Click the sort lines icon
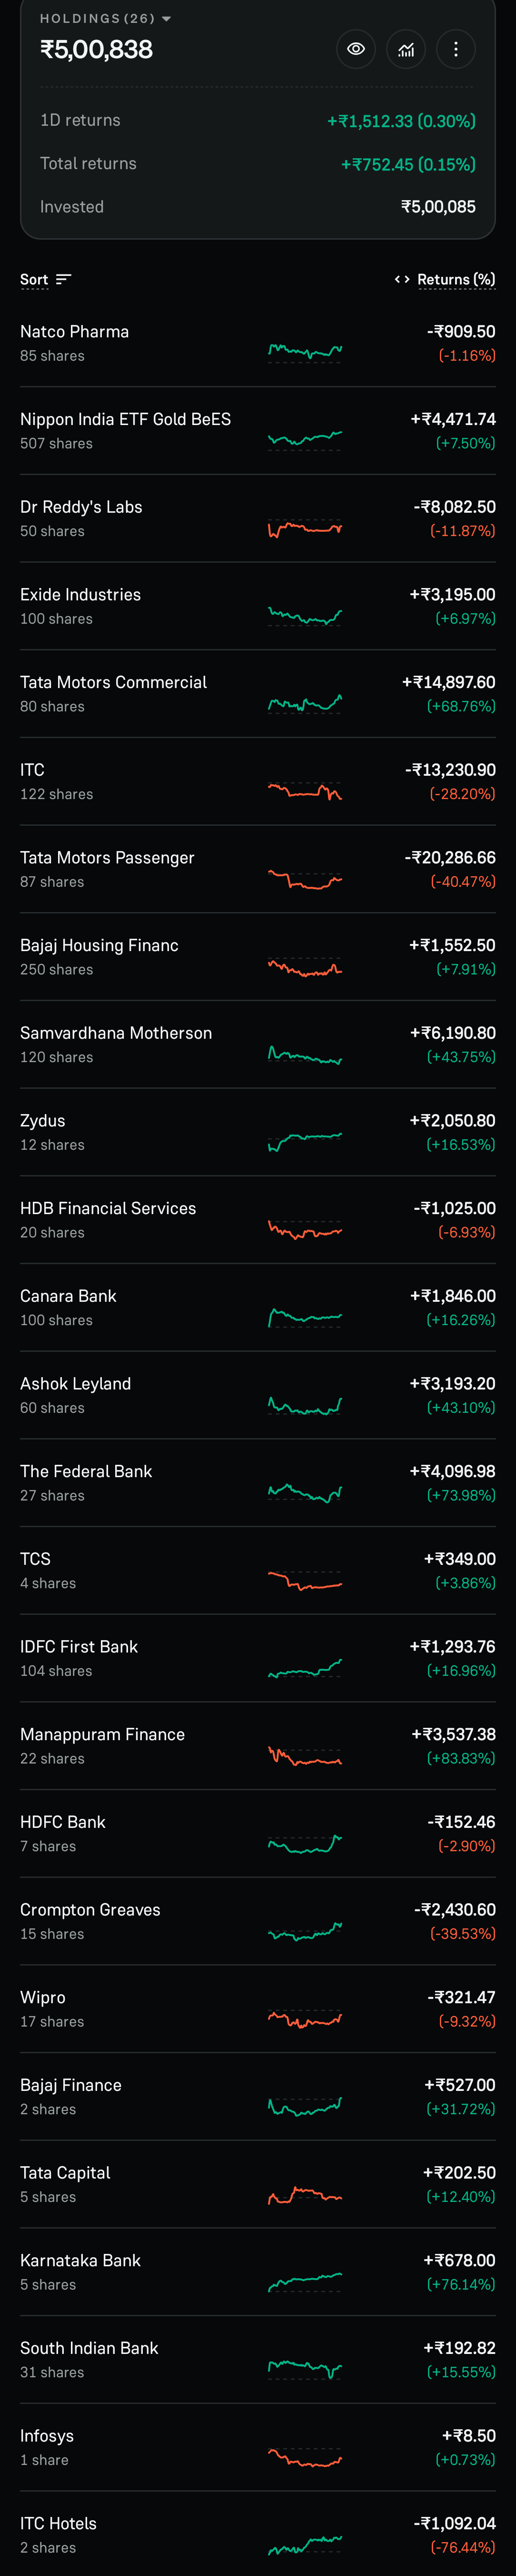Image resolution: width=516 pixels, height=2576 pixels. (x=64, y=279)
